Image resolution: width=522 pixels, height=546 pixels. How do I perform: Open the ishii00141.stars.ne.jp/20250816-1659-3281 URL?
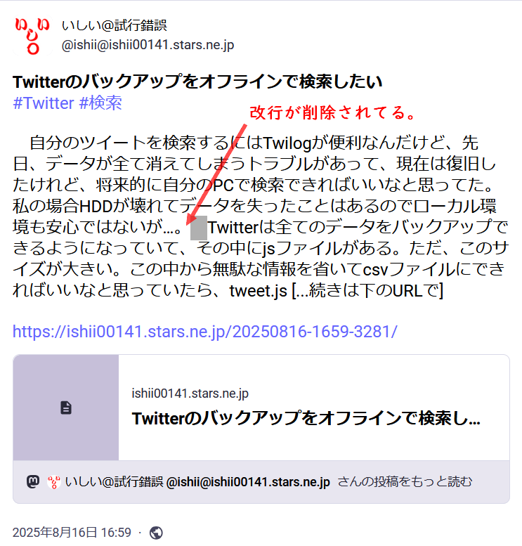tap(204, 332)
